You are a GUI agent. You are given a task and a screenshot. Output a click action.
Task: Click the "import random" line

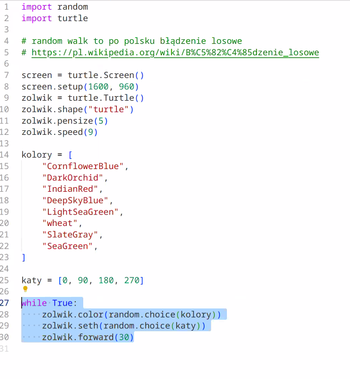[55, 7]
